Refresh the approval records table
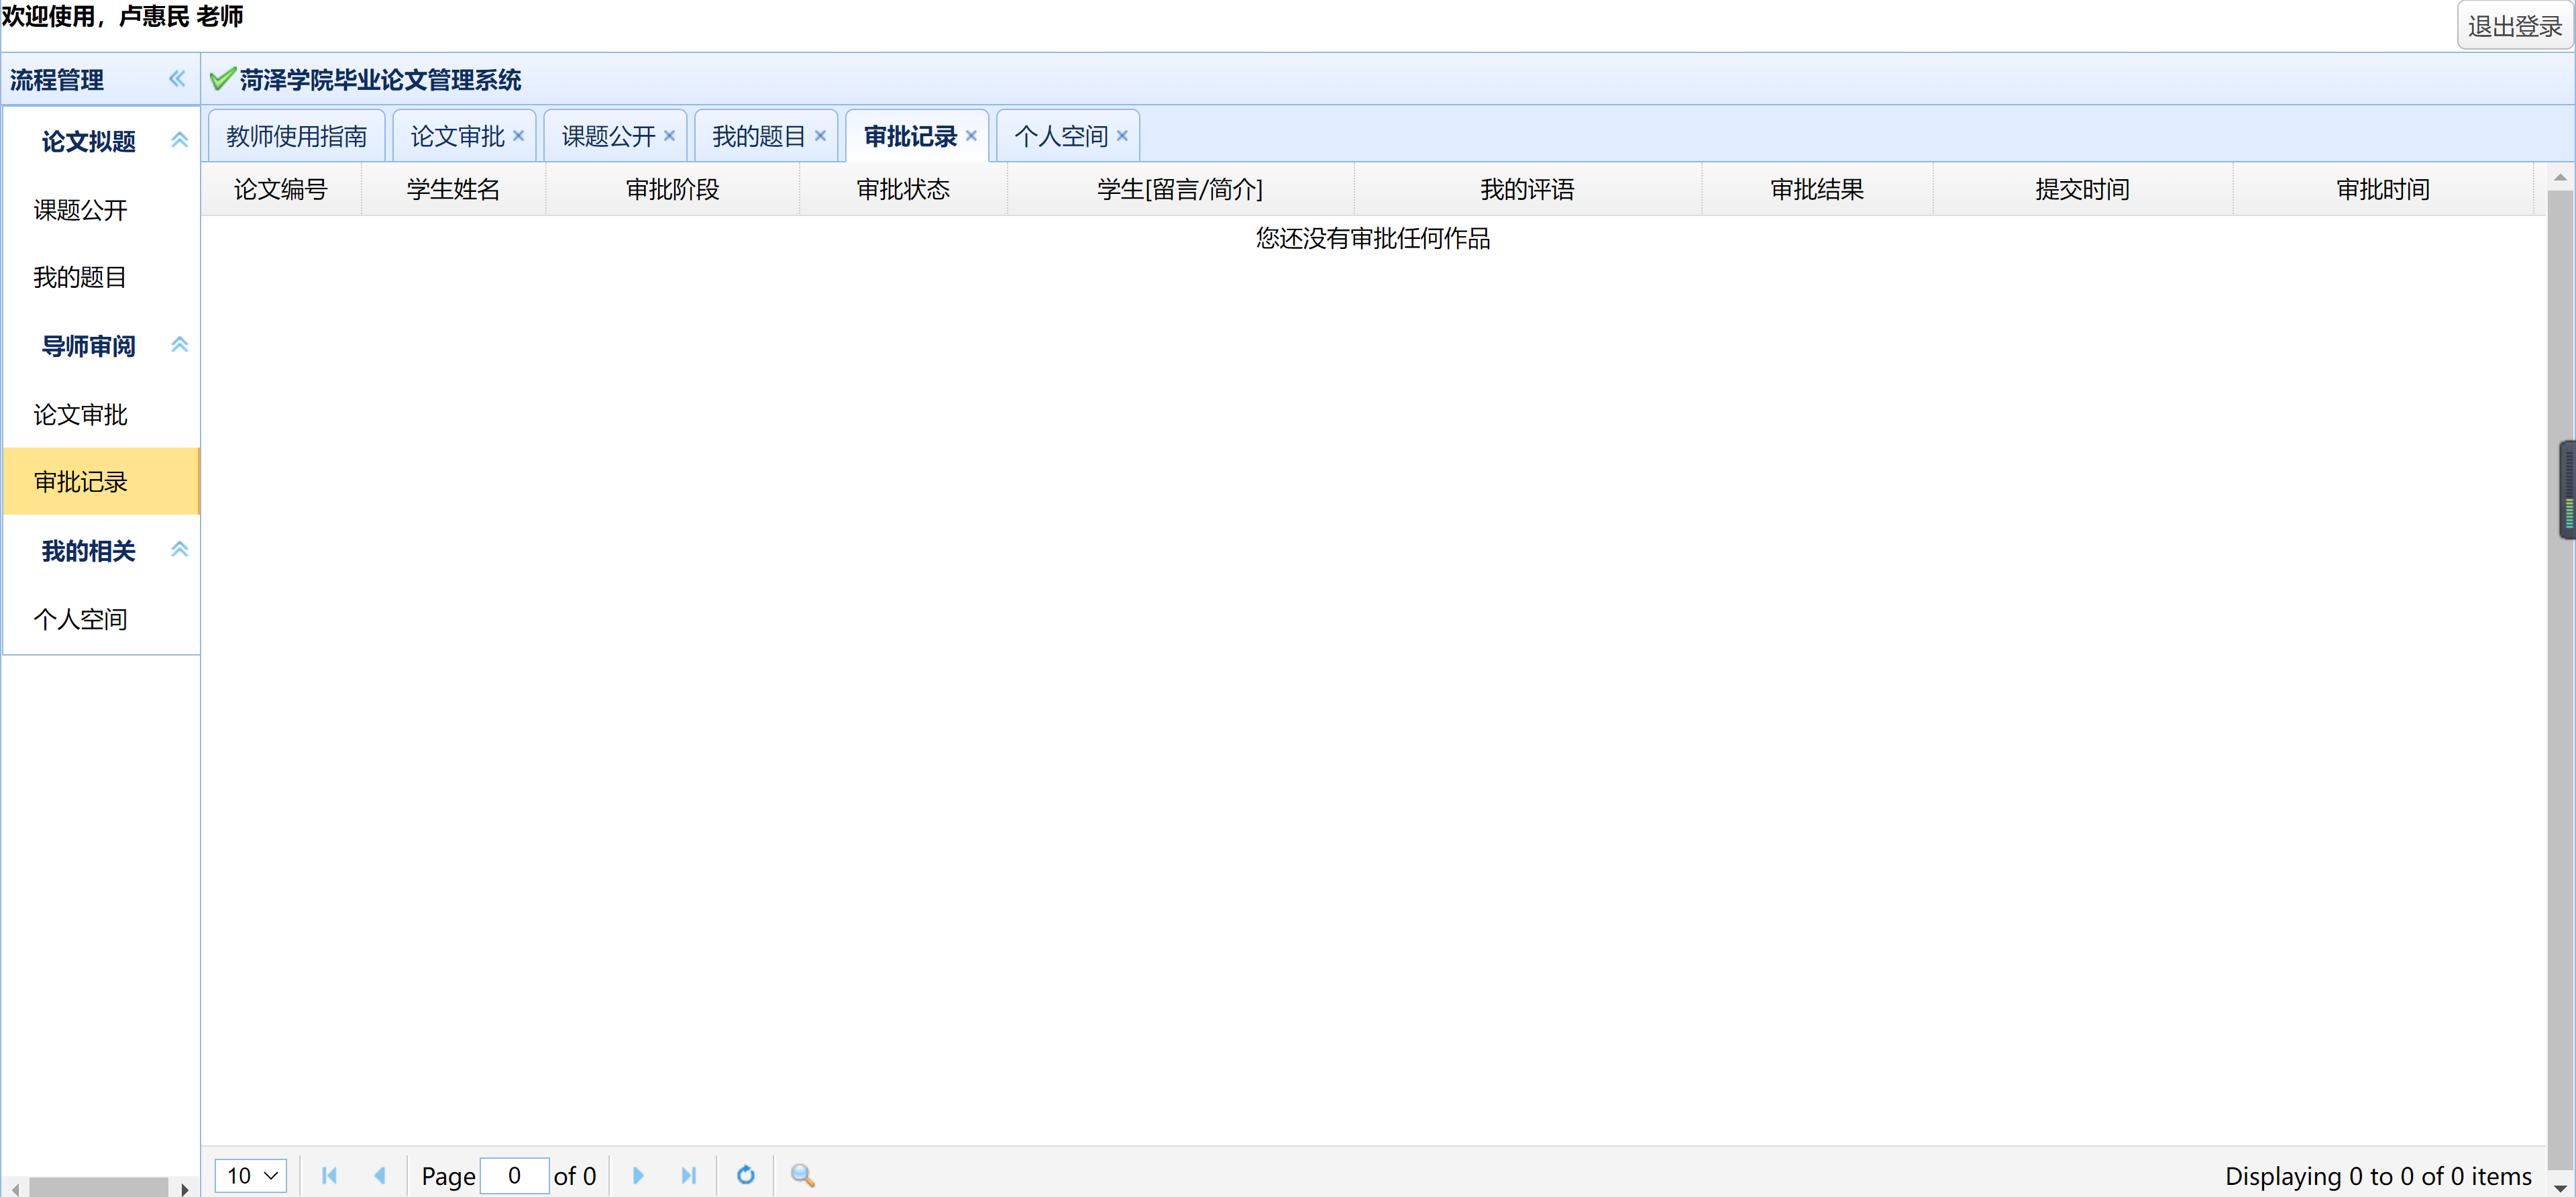 [x=746, y=1175]
